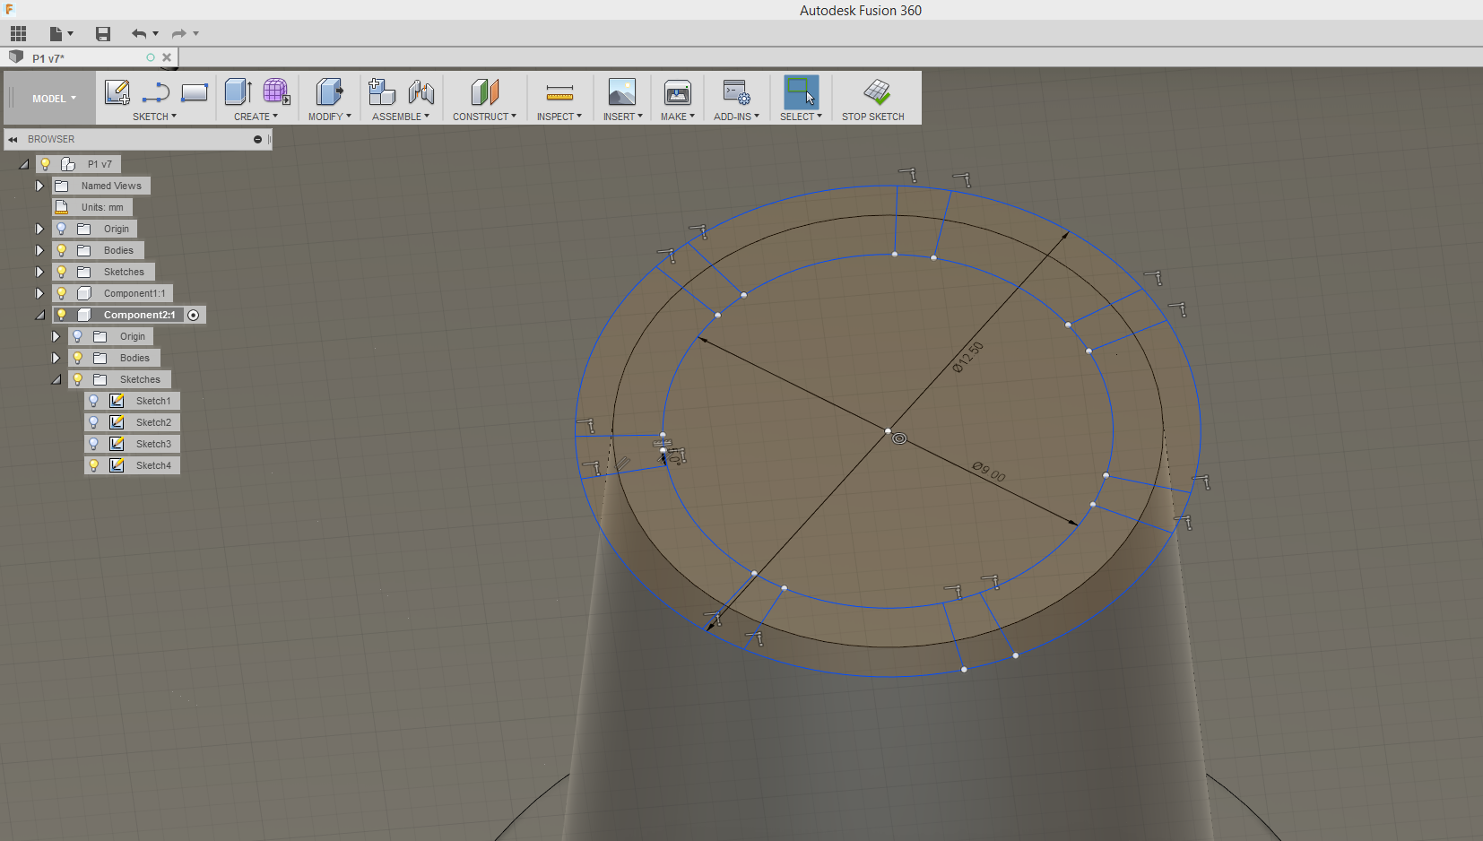Open the MODEL workspace dropdown
Screen dimensions: 1483x841
pyautogui.click(x=54, y=99)
